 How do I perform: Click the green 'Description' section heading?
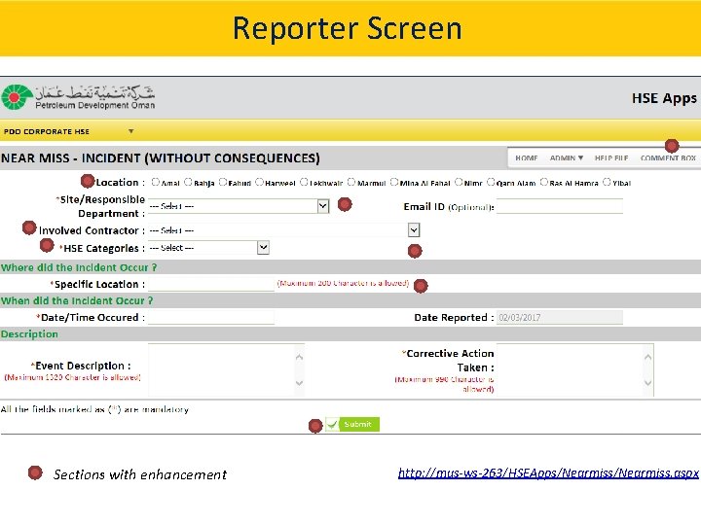29,333
